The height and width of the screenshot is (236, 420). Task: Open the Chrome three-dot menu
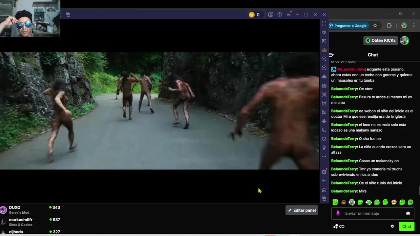coord(413,26)
